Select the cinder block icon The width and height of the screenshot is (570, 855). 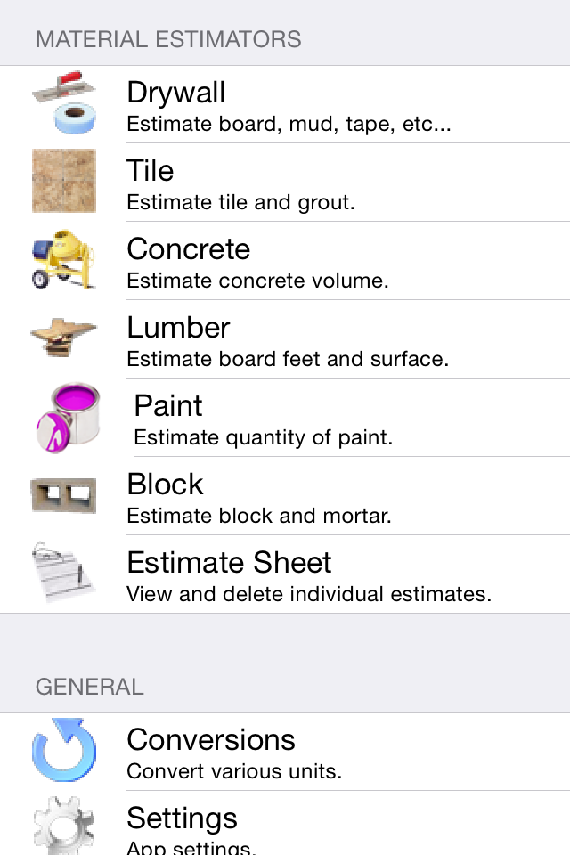coord(64,495)
